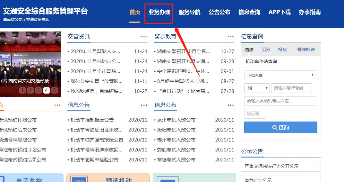Image resolution: width=344 pixels, height=182 pixels.
Task: Select the 号牌邮寄 tab
Action: (306, 50)
